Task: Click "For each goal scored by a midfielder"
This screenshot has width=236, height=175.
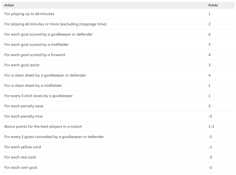Action: click(x=36, y=45)
